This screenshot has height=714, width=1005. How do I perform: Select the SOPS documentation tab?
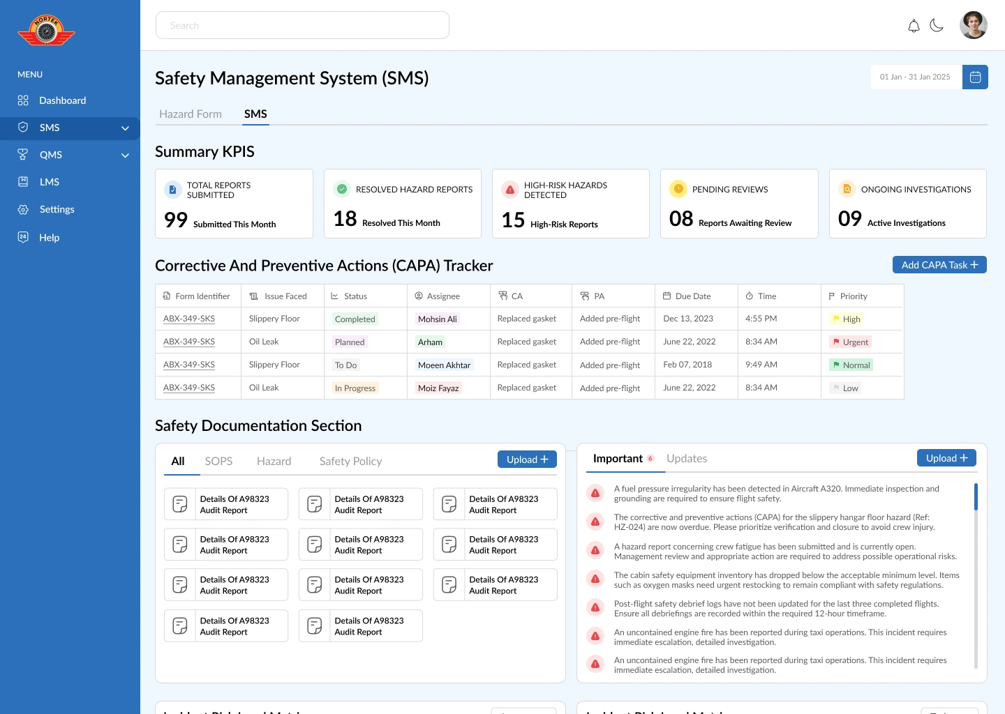coord(218,461)
